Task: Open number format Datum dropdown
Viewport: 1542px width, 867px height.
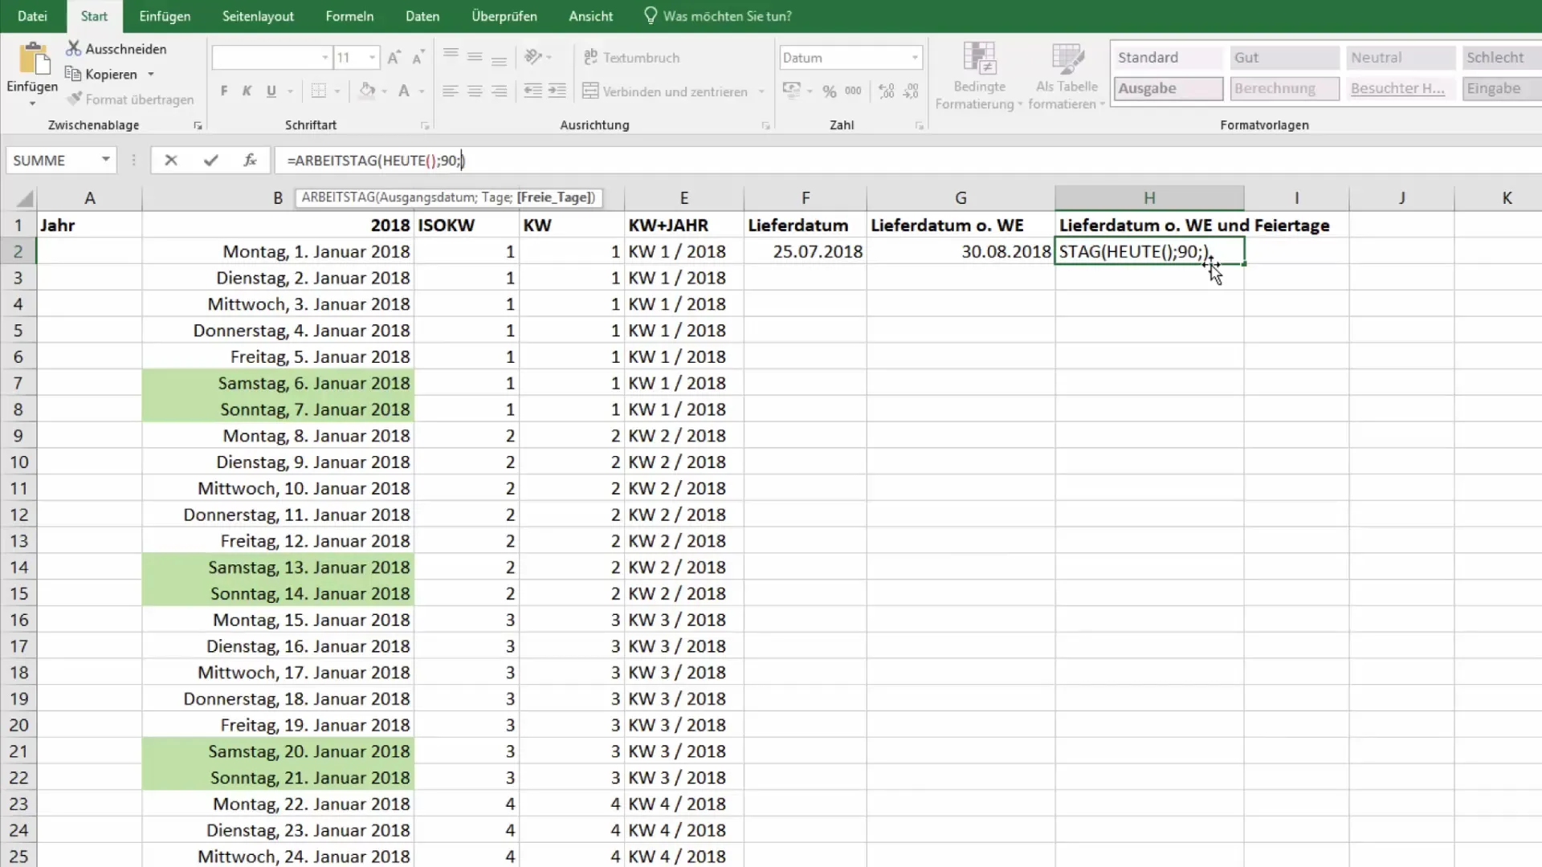Action: click(x=915, y=58)
